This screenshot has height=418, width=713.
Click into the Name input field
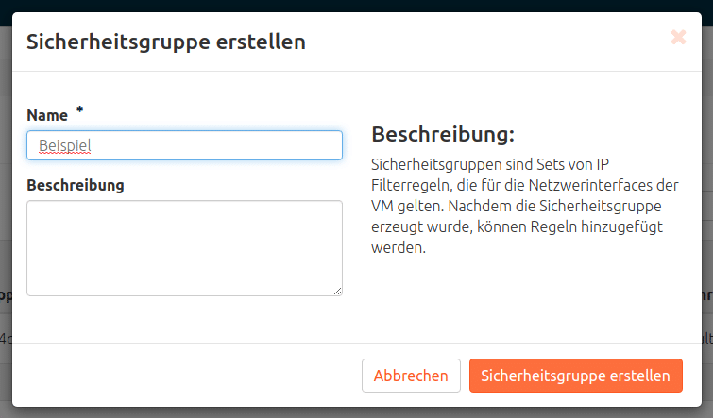tap(184, 145)
